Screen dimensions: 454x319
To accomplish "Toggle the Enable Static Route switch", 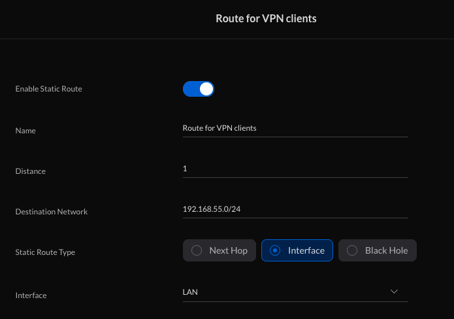I will (199, 89).
